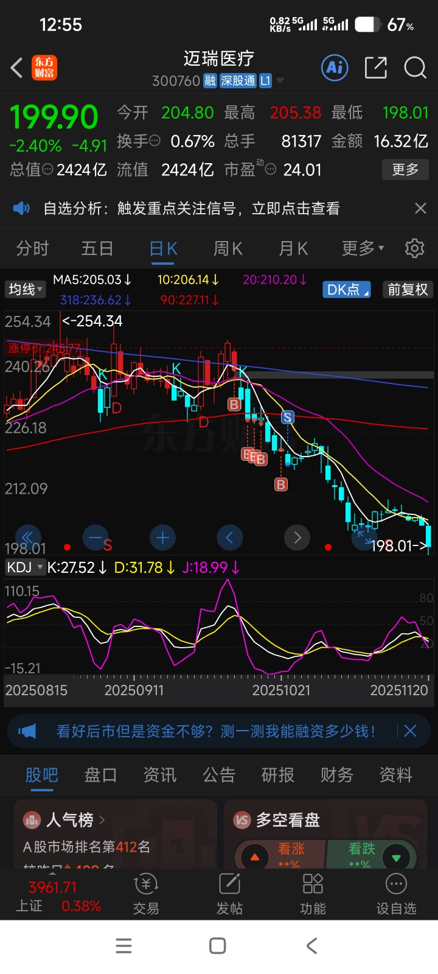Zoom out chart with minus button
Image resolution: width=438 pixels, height=974 pixels.
point(96,538)
